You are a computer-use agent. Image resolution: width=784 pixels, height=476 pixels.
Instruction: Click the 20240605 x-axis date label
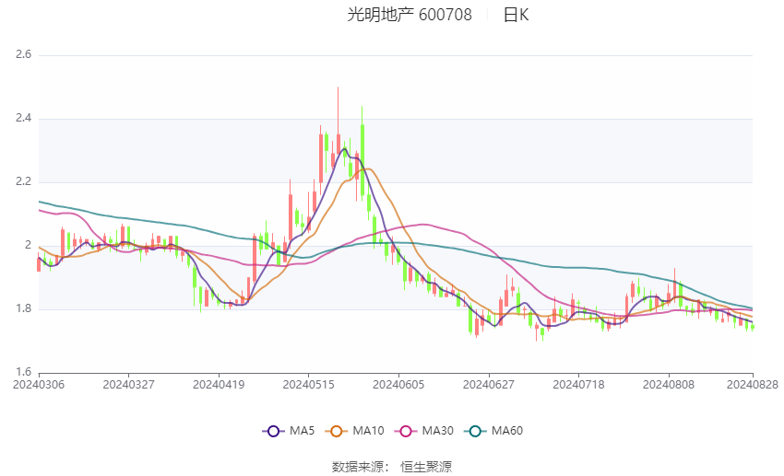click(398, 385)
